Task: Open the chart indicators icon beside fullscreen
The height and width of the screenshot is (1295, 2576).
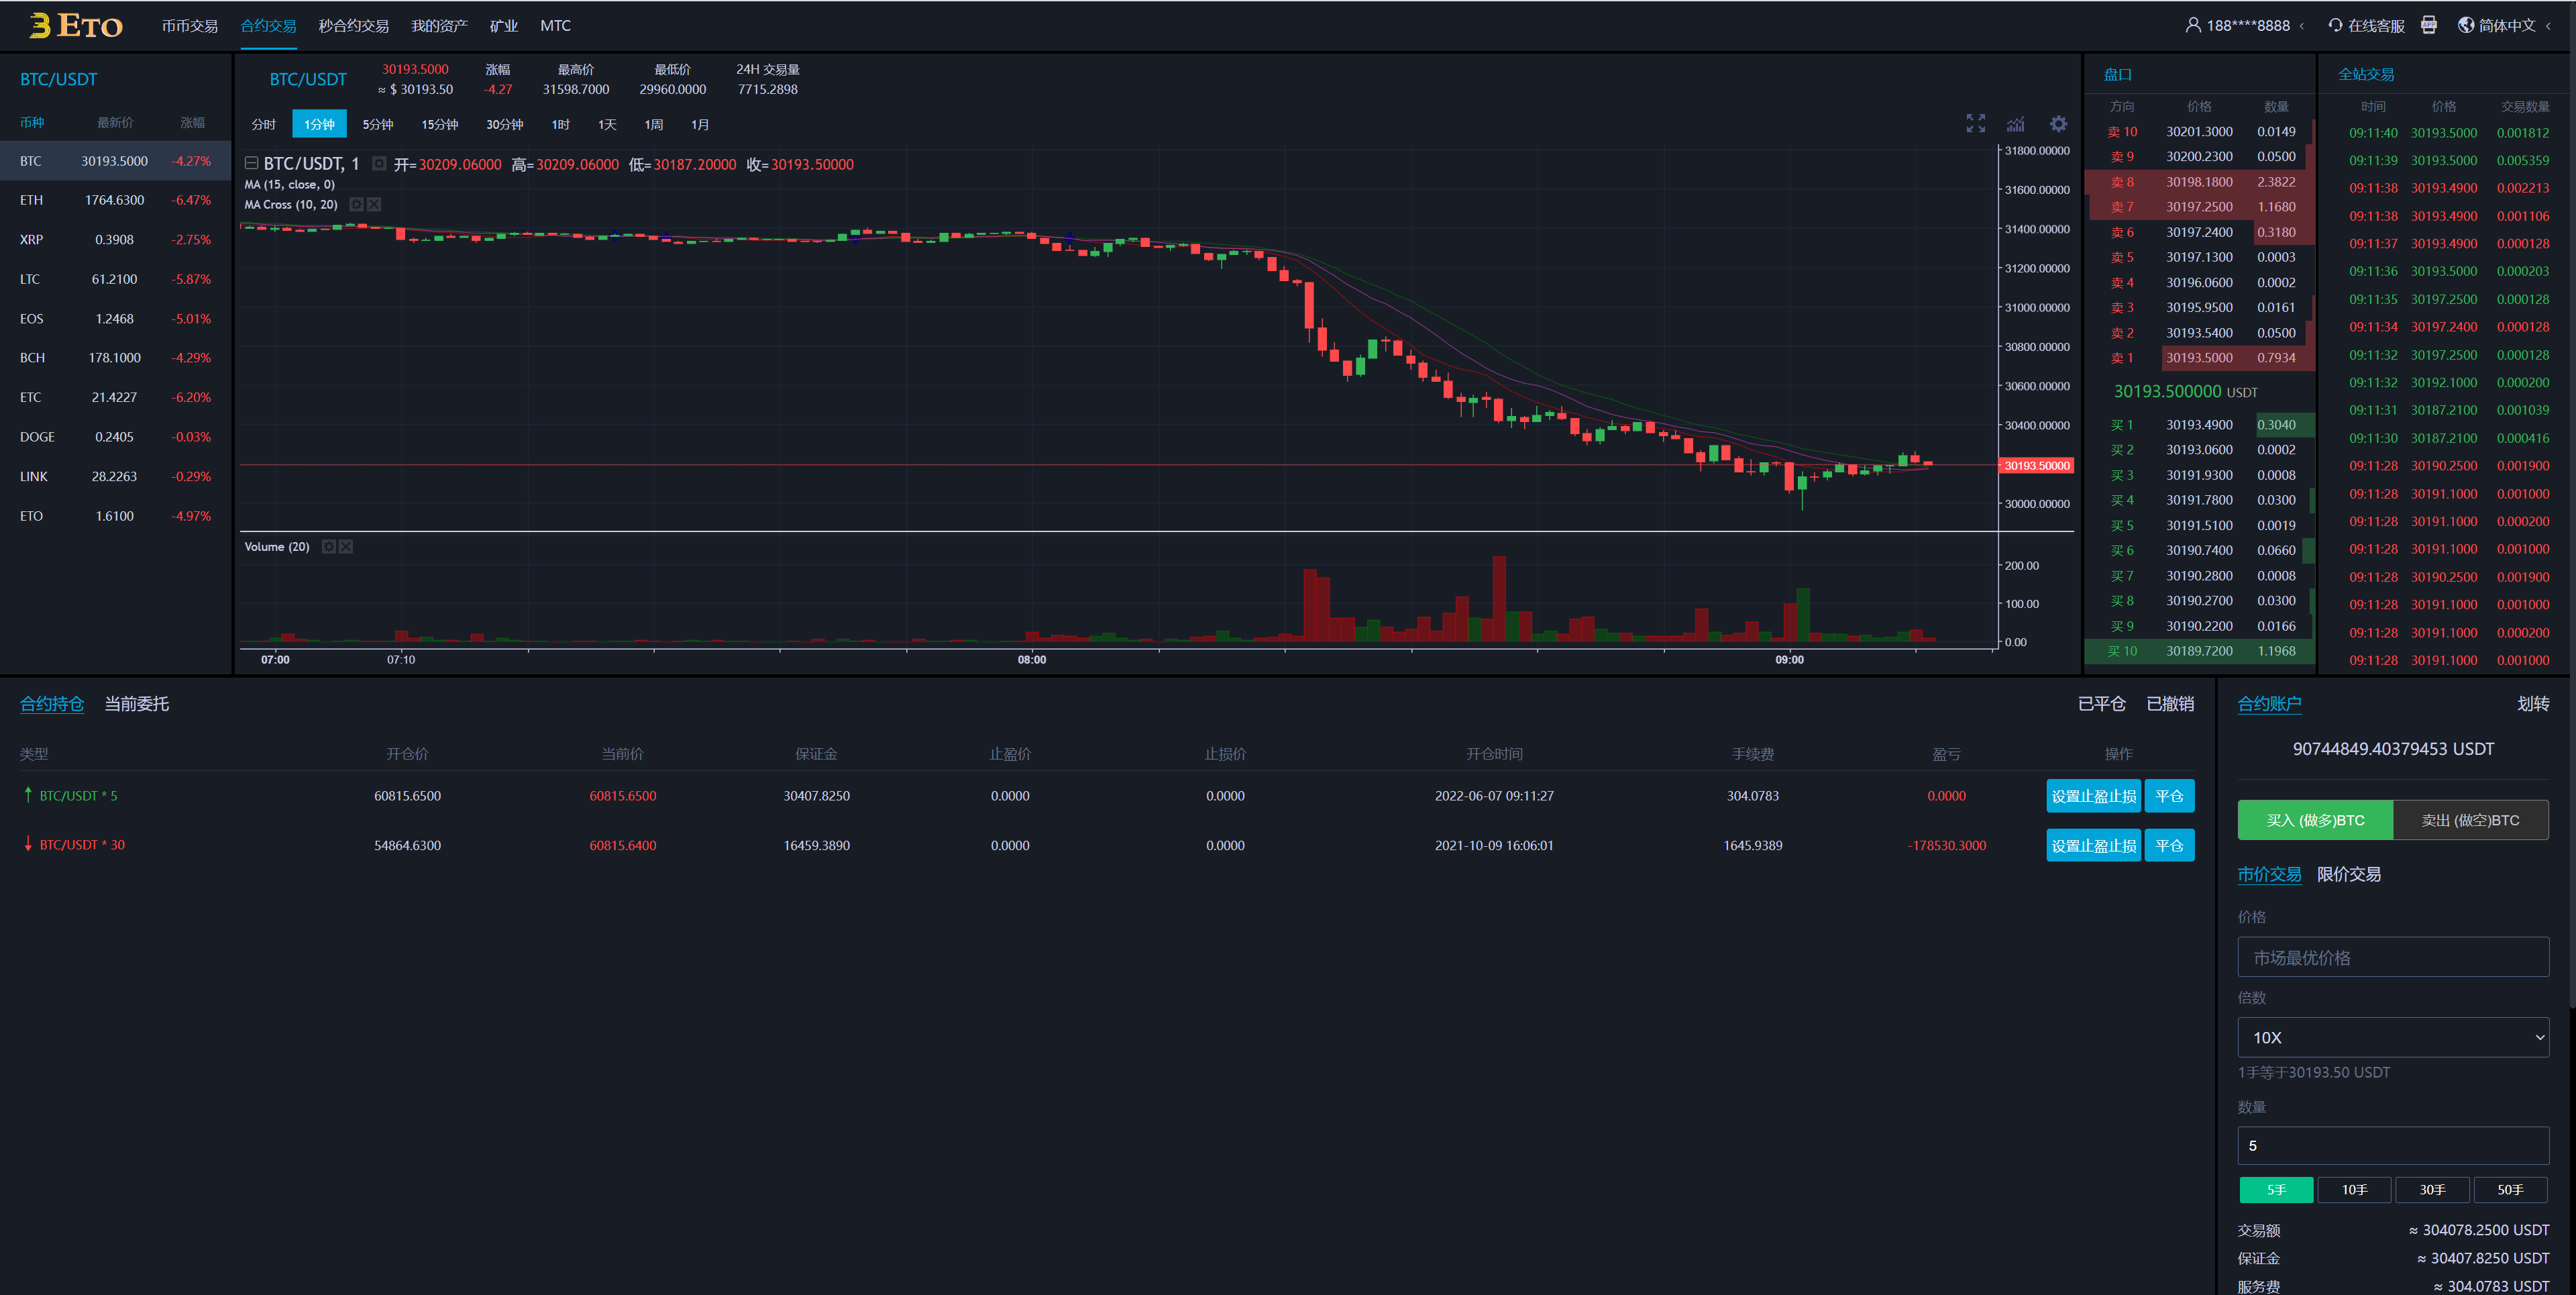Action: tap(2016, 124)
